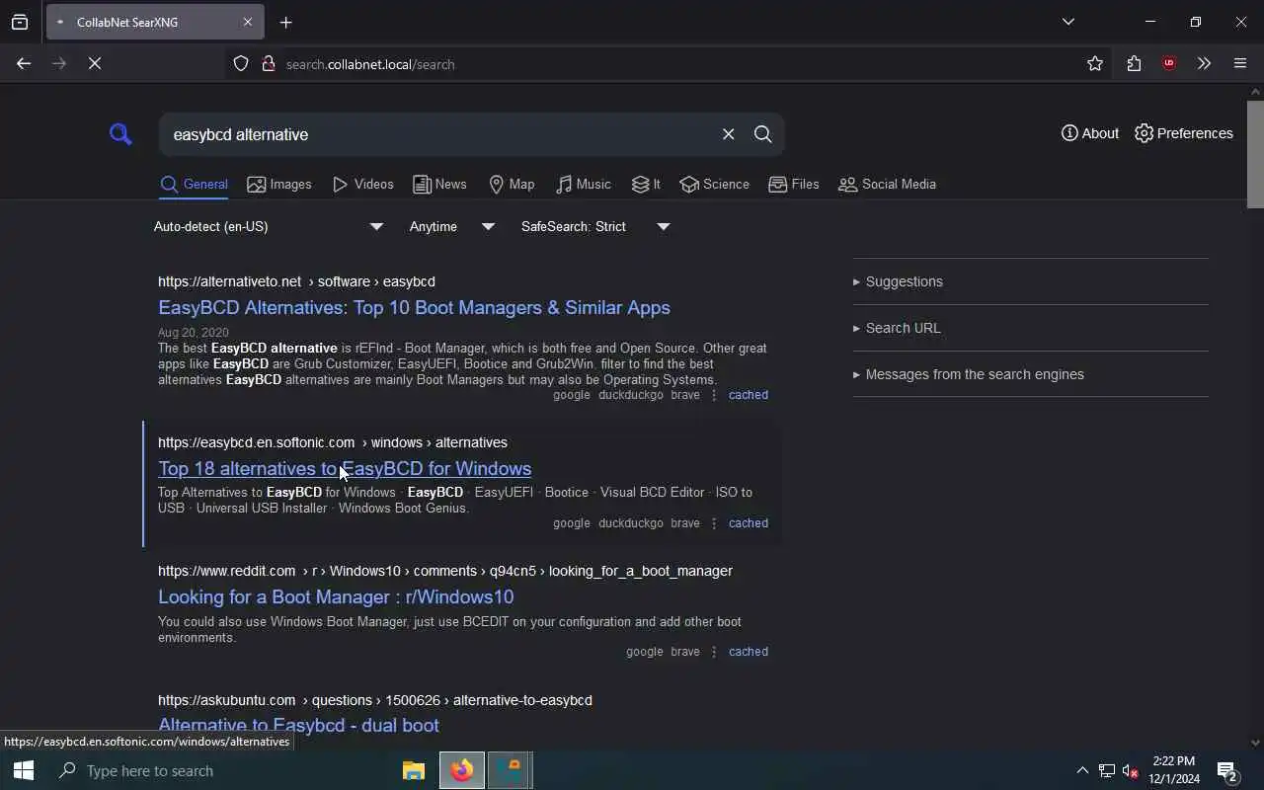Open the SafeSearch: Strict dropdown
The height and width of the screenshot is (790, 1264).
coord(595,226)
